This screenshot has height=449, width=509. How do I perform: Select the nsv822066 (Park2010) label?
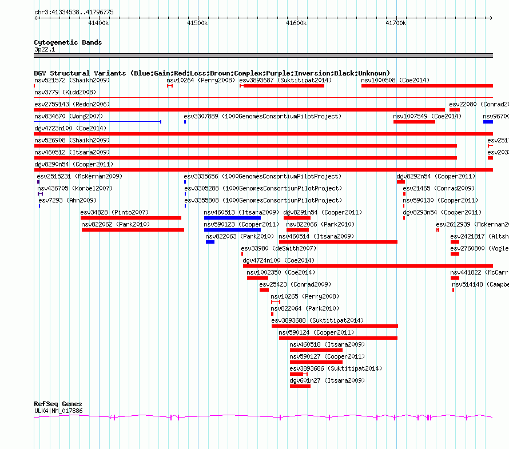pyautogui.click(x=320, y=224)
